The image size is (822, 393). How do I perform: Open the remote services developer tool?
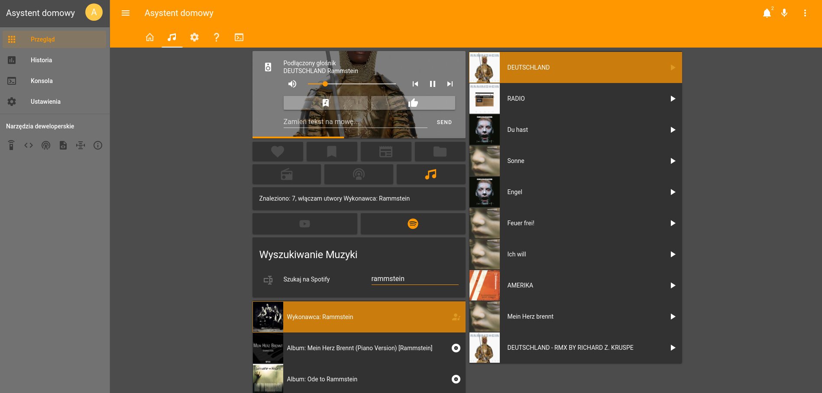coord(12,145)
